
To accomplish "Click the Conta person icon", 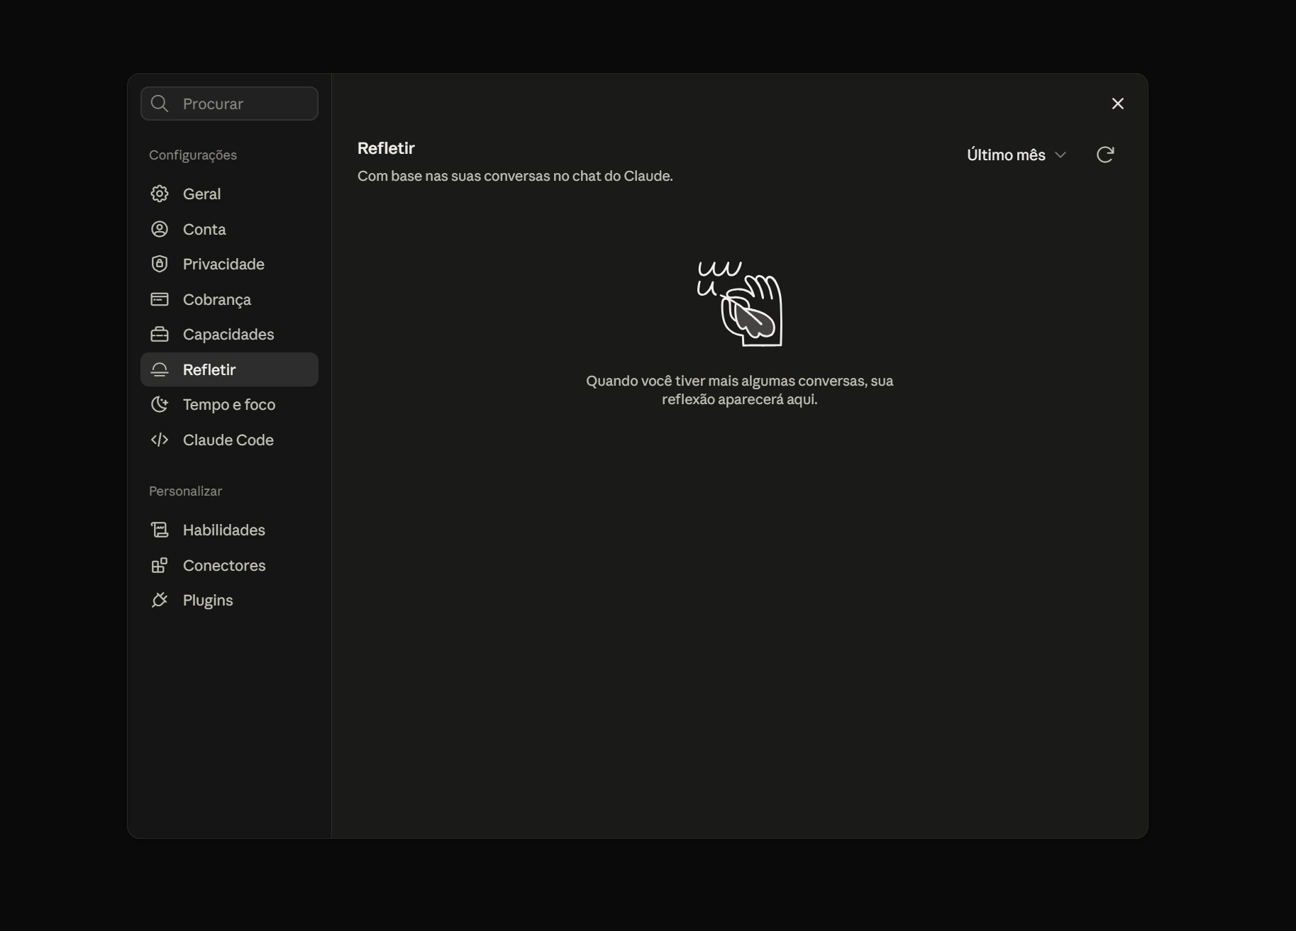I will tap(160, 229).
